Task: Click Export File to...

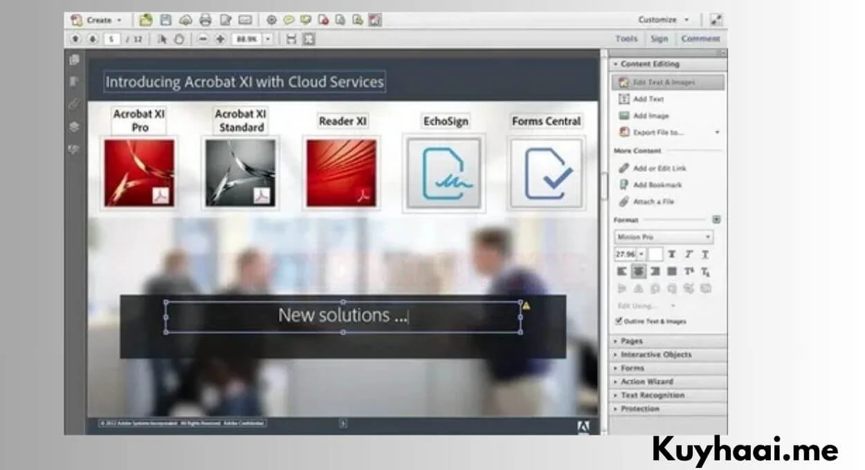Action: [x=650, y=132]
